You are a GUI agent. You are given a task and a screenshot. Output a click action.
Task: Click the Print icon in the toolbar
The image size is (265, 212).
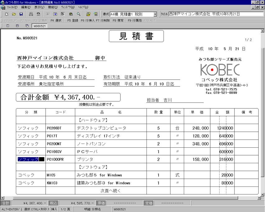[x=31, y=14]
